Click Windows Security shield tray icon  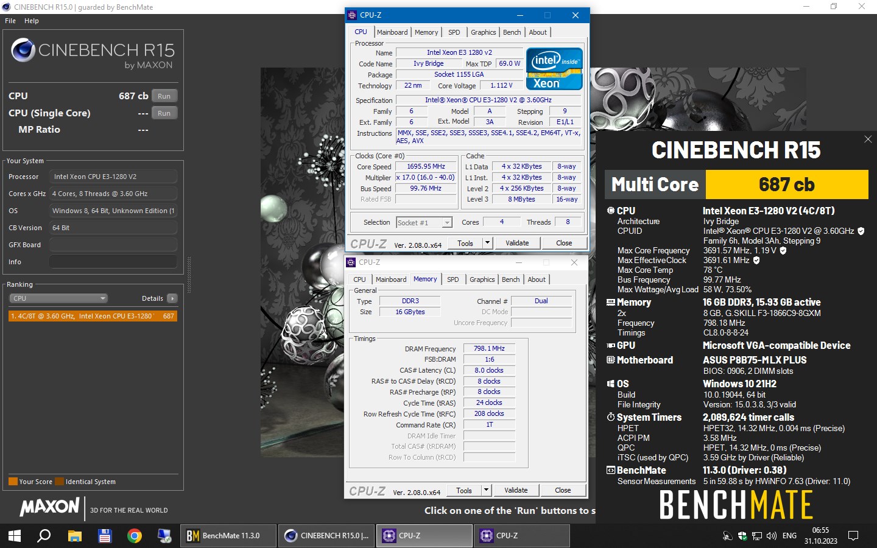[x=742, y=536]
